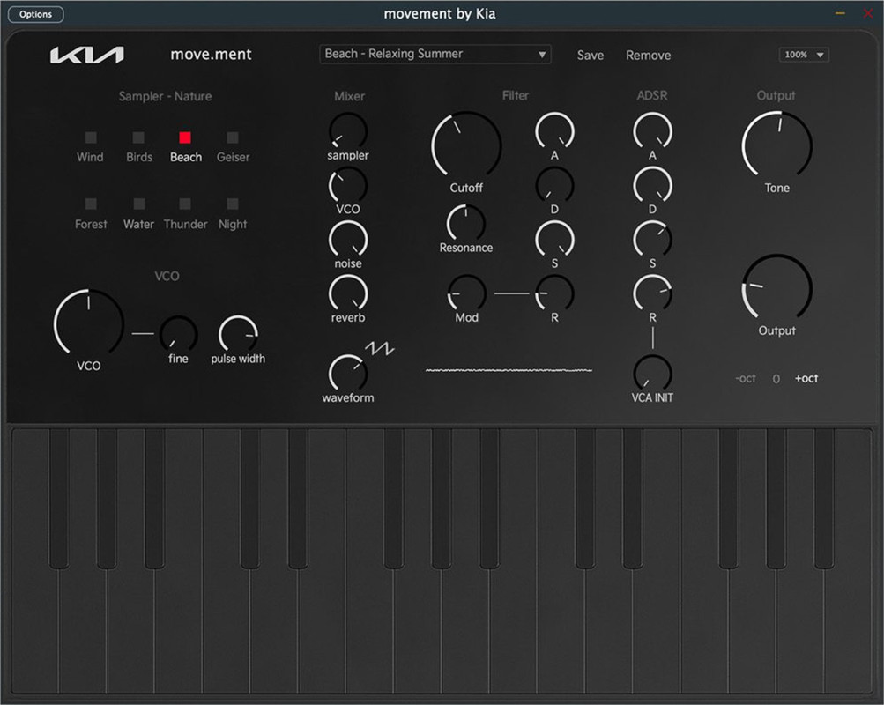Viewport: 884px width, 705px height.
Task: Open the 100% zoom dropdown
Action: (804, 55)
